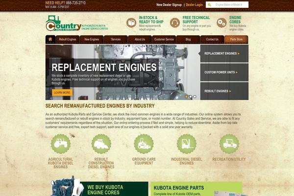Open Rebuilt Construction Diesel Engines link

pos(101,163)
